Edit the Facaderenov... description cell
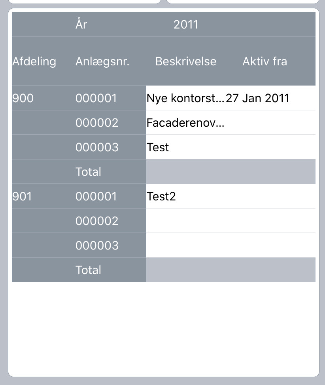Screen dimensions: 325x385 point(185,123)
